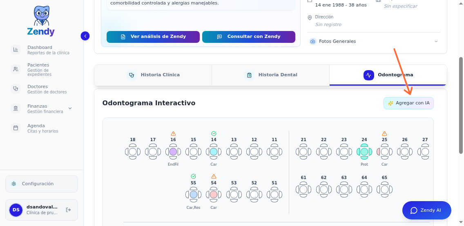Collapse the sidebar with the chevron button
464x226 pixels.
pos(85,36)
